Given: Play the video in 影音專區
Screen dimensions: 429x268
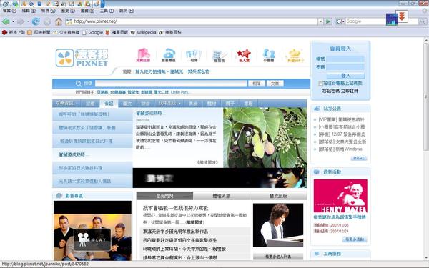Looking at the screenshot, I should click(92, 239).
